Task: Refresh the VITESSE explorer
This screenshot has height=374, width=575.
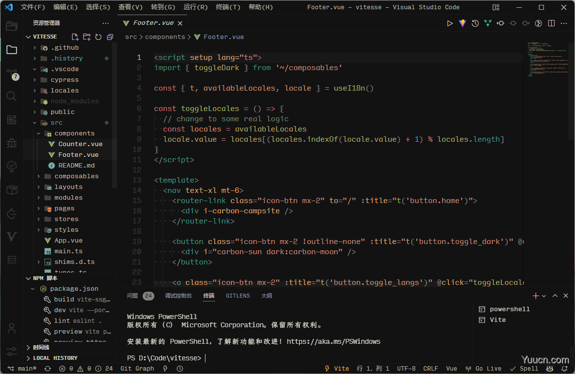Action: click(x=98, y=37)
